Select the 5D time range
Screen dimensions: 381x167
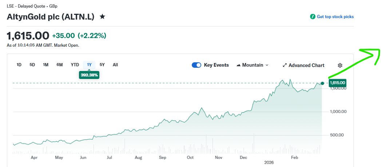click(x=32, y=64)
